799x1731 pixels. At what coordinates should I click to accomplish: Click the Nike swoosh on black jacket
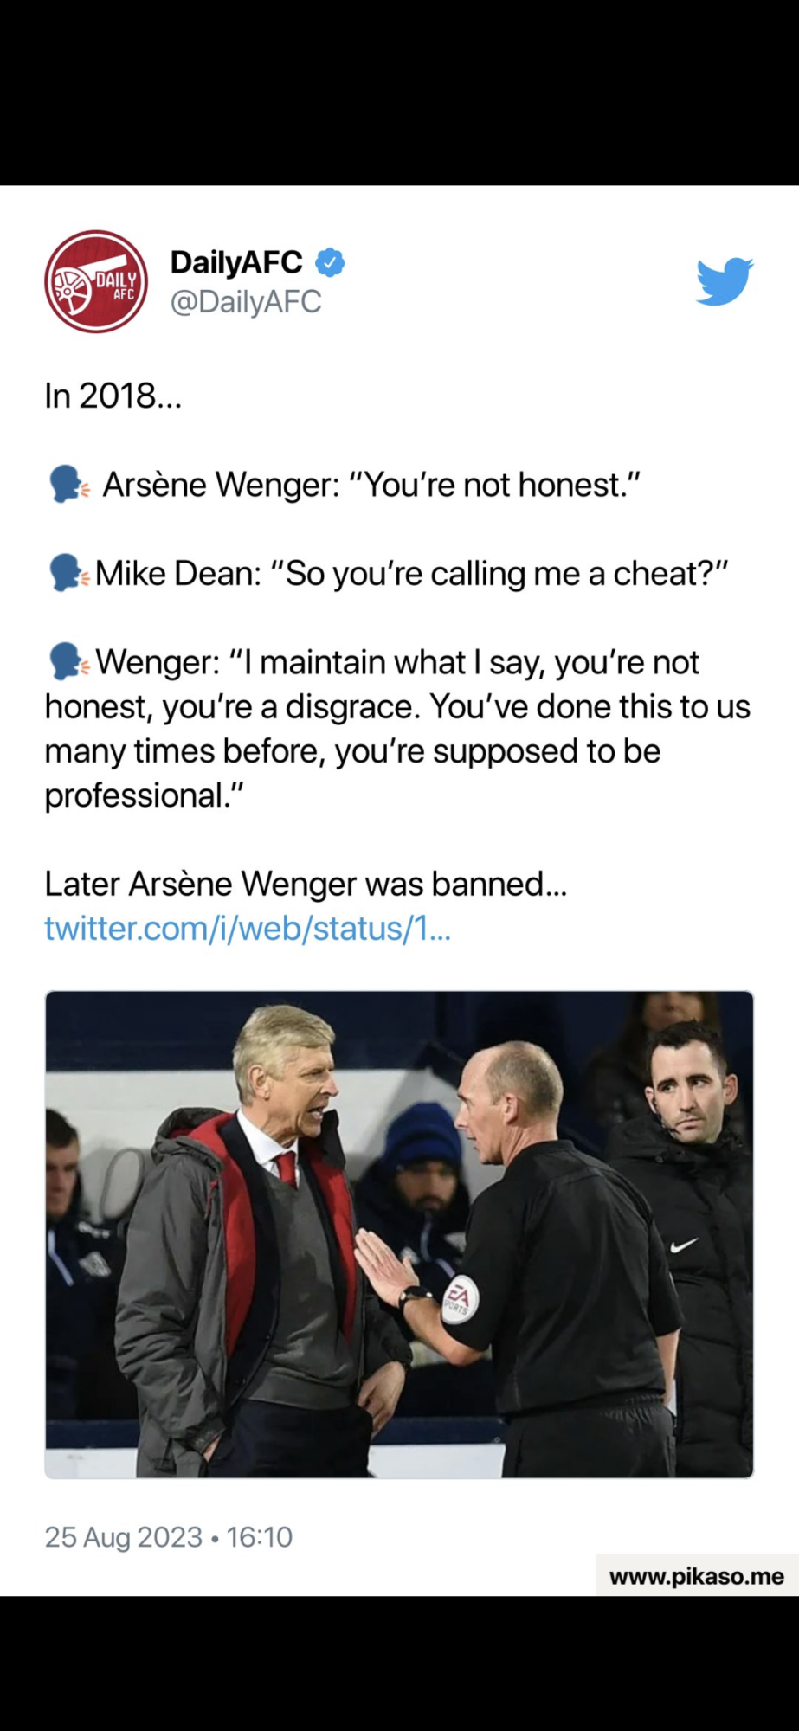point(684,1245)
